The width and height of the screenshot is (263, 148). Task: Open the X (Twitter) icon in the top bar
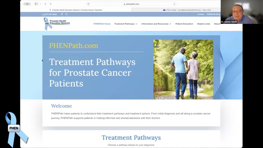click(67, 14)
